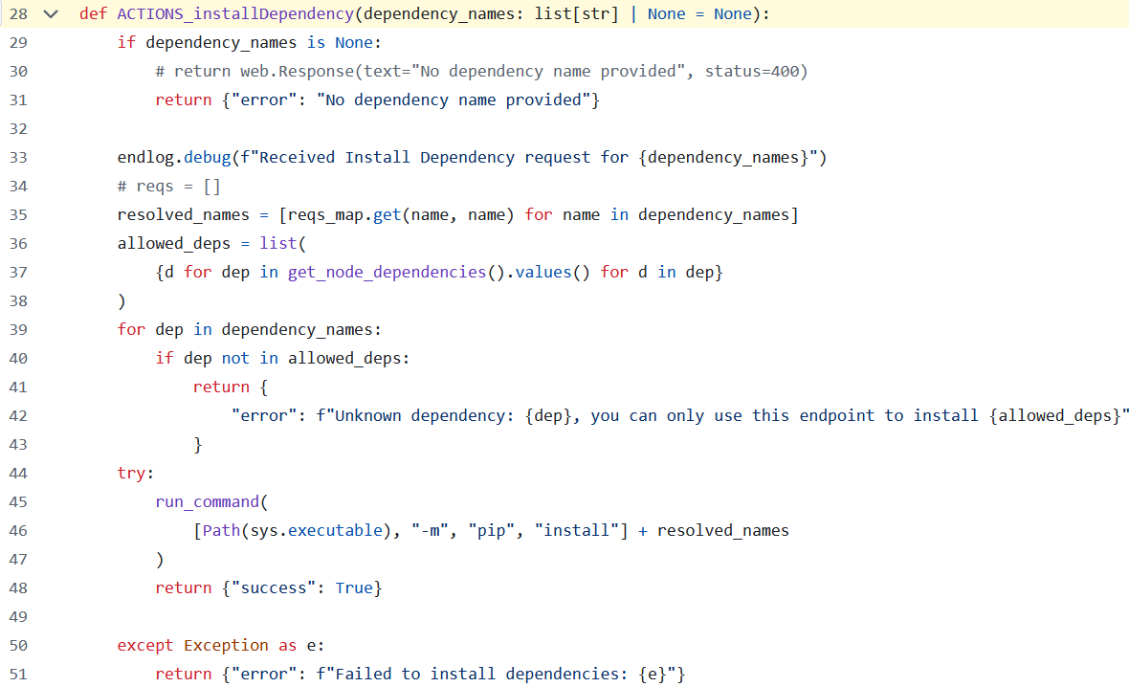Select line number 33
This screenshot has height=687, width=1129.
(18, 158)
